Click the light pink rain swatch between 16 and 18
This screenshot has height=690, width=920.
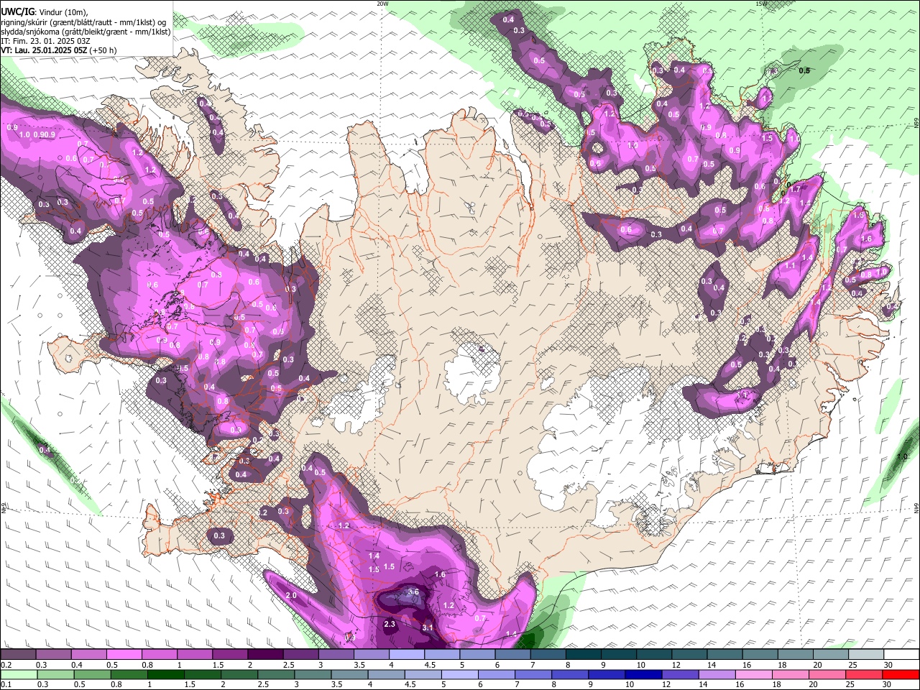pyautogui.click(x=755, y=674)
